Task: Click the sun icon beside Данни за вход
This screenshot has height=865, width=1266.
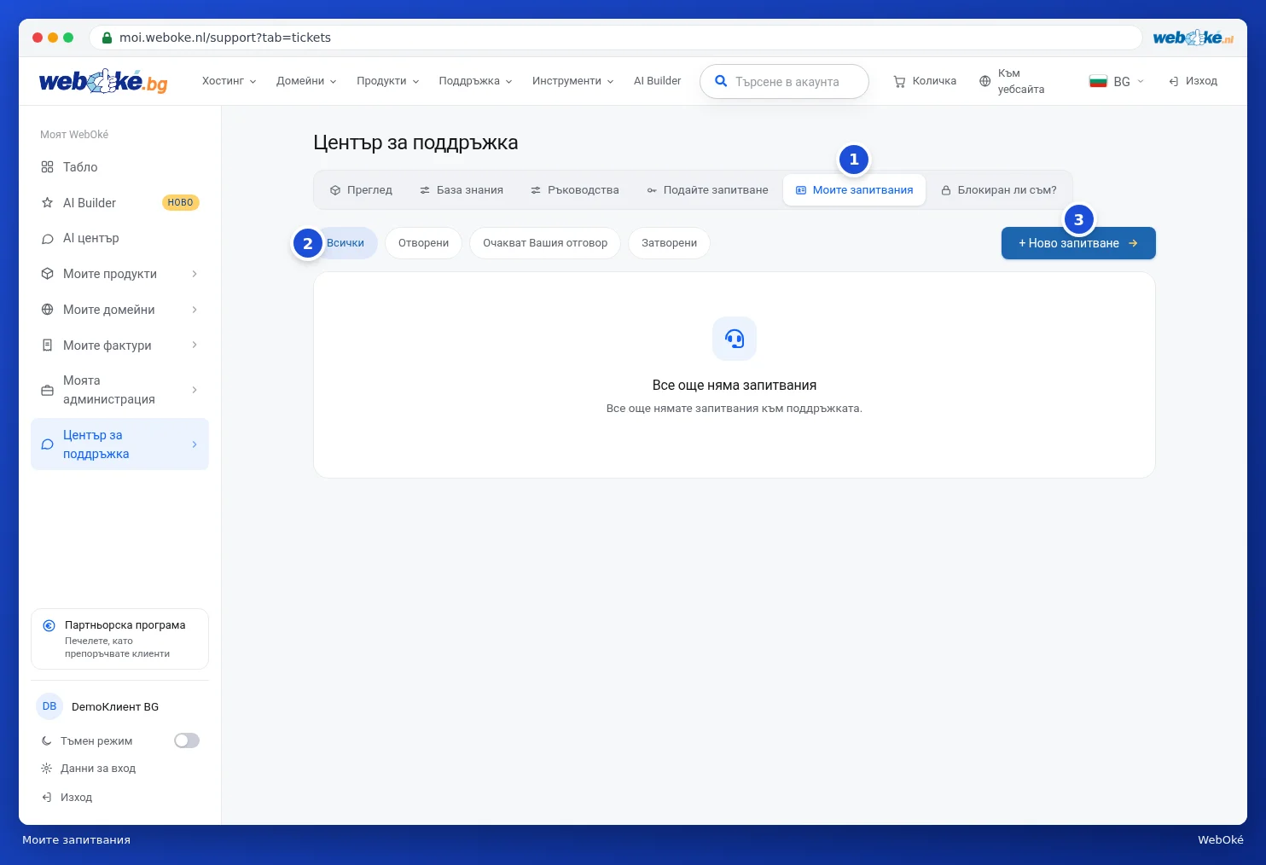Action: (47, 769)
